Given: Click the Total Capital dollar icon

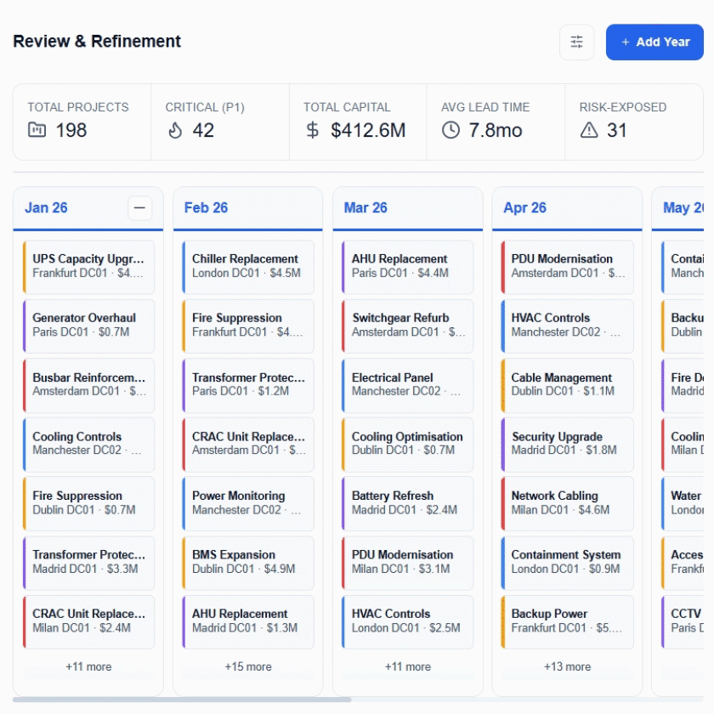Looking at the screenshot, I should tap(313, 130).
